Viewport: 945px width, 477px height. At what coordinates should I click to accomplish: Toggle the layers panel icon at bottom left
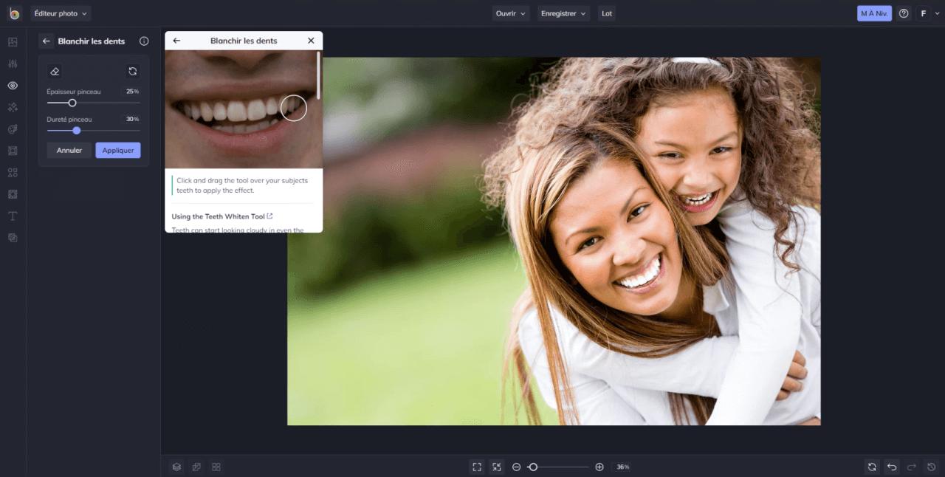[176, 467]
